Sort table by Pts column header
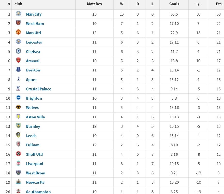The height and width of the screenshot is (194, 224). 218,4
